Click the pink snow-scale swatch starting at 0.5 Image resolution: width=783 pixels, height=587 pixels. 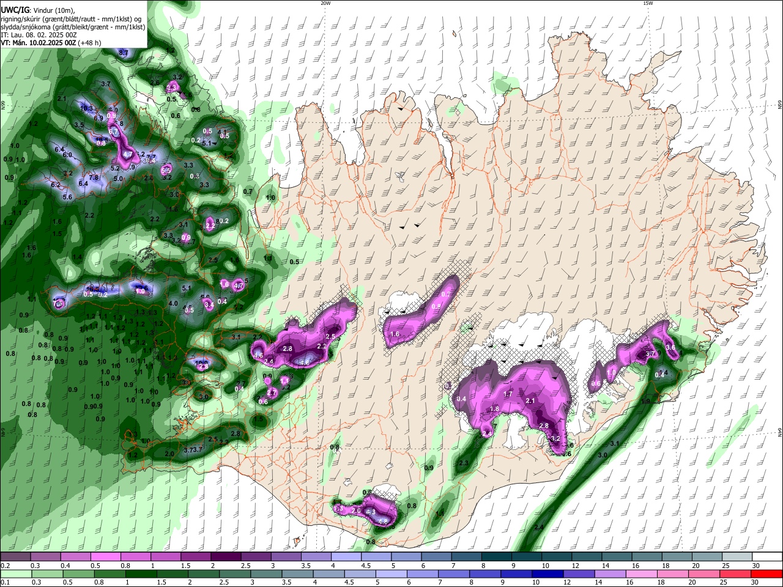coord(105,557)
